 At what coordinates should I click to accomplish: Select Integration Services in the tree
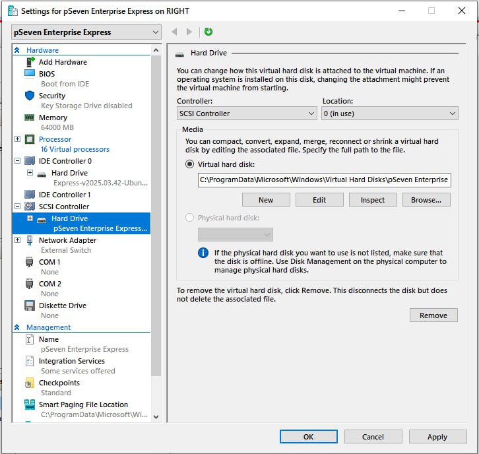click(71, 361)
